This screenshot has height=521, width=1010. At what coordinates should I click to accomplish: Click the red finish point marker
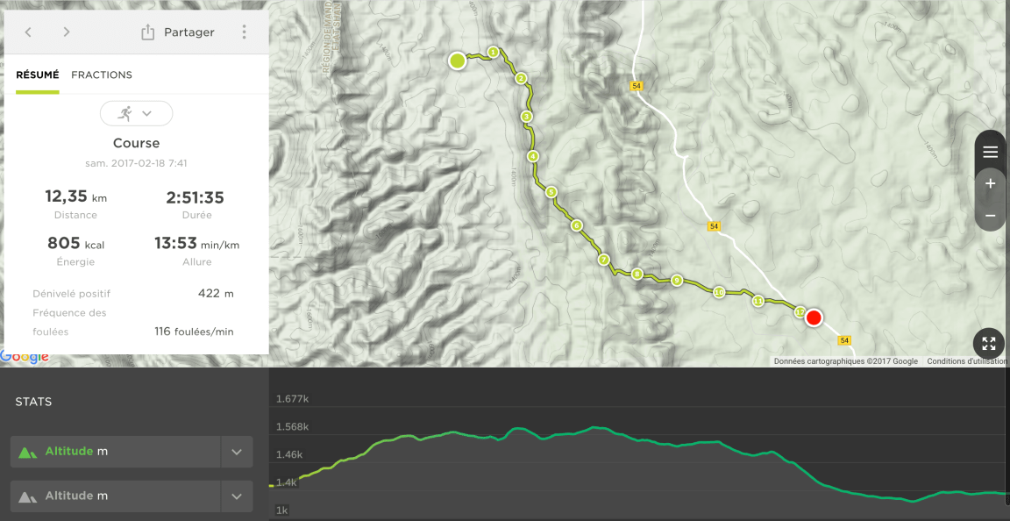(x=814, y=318)
